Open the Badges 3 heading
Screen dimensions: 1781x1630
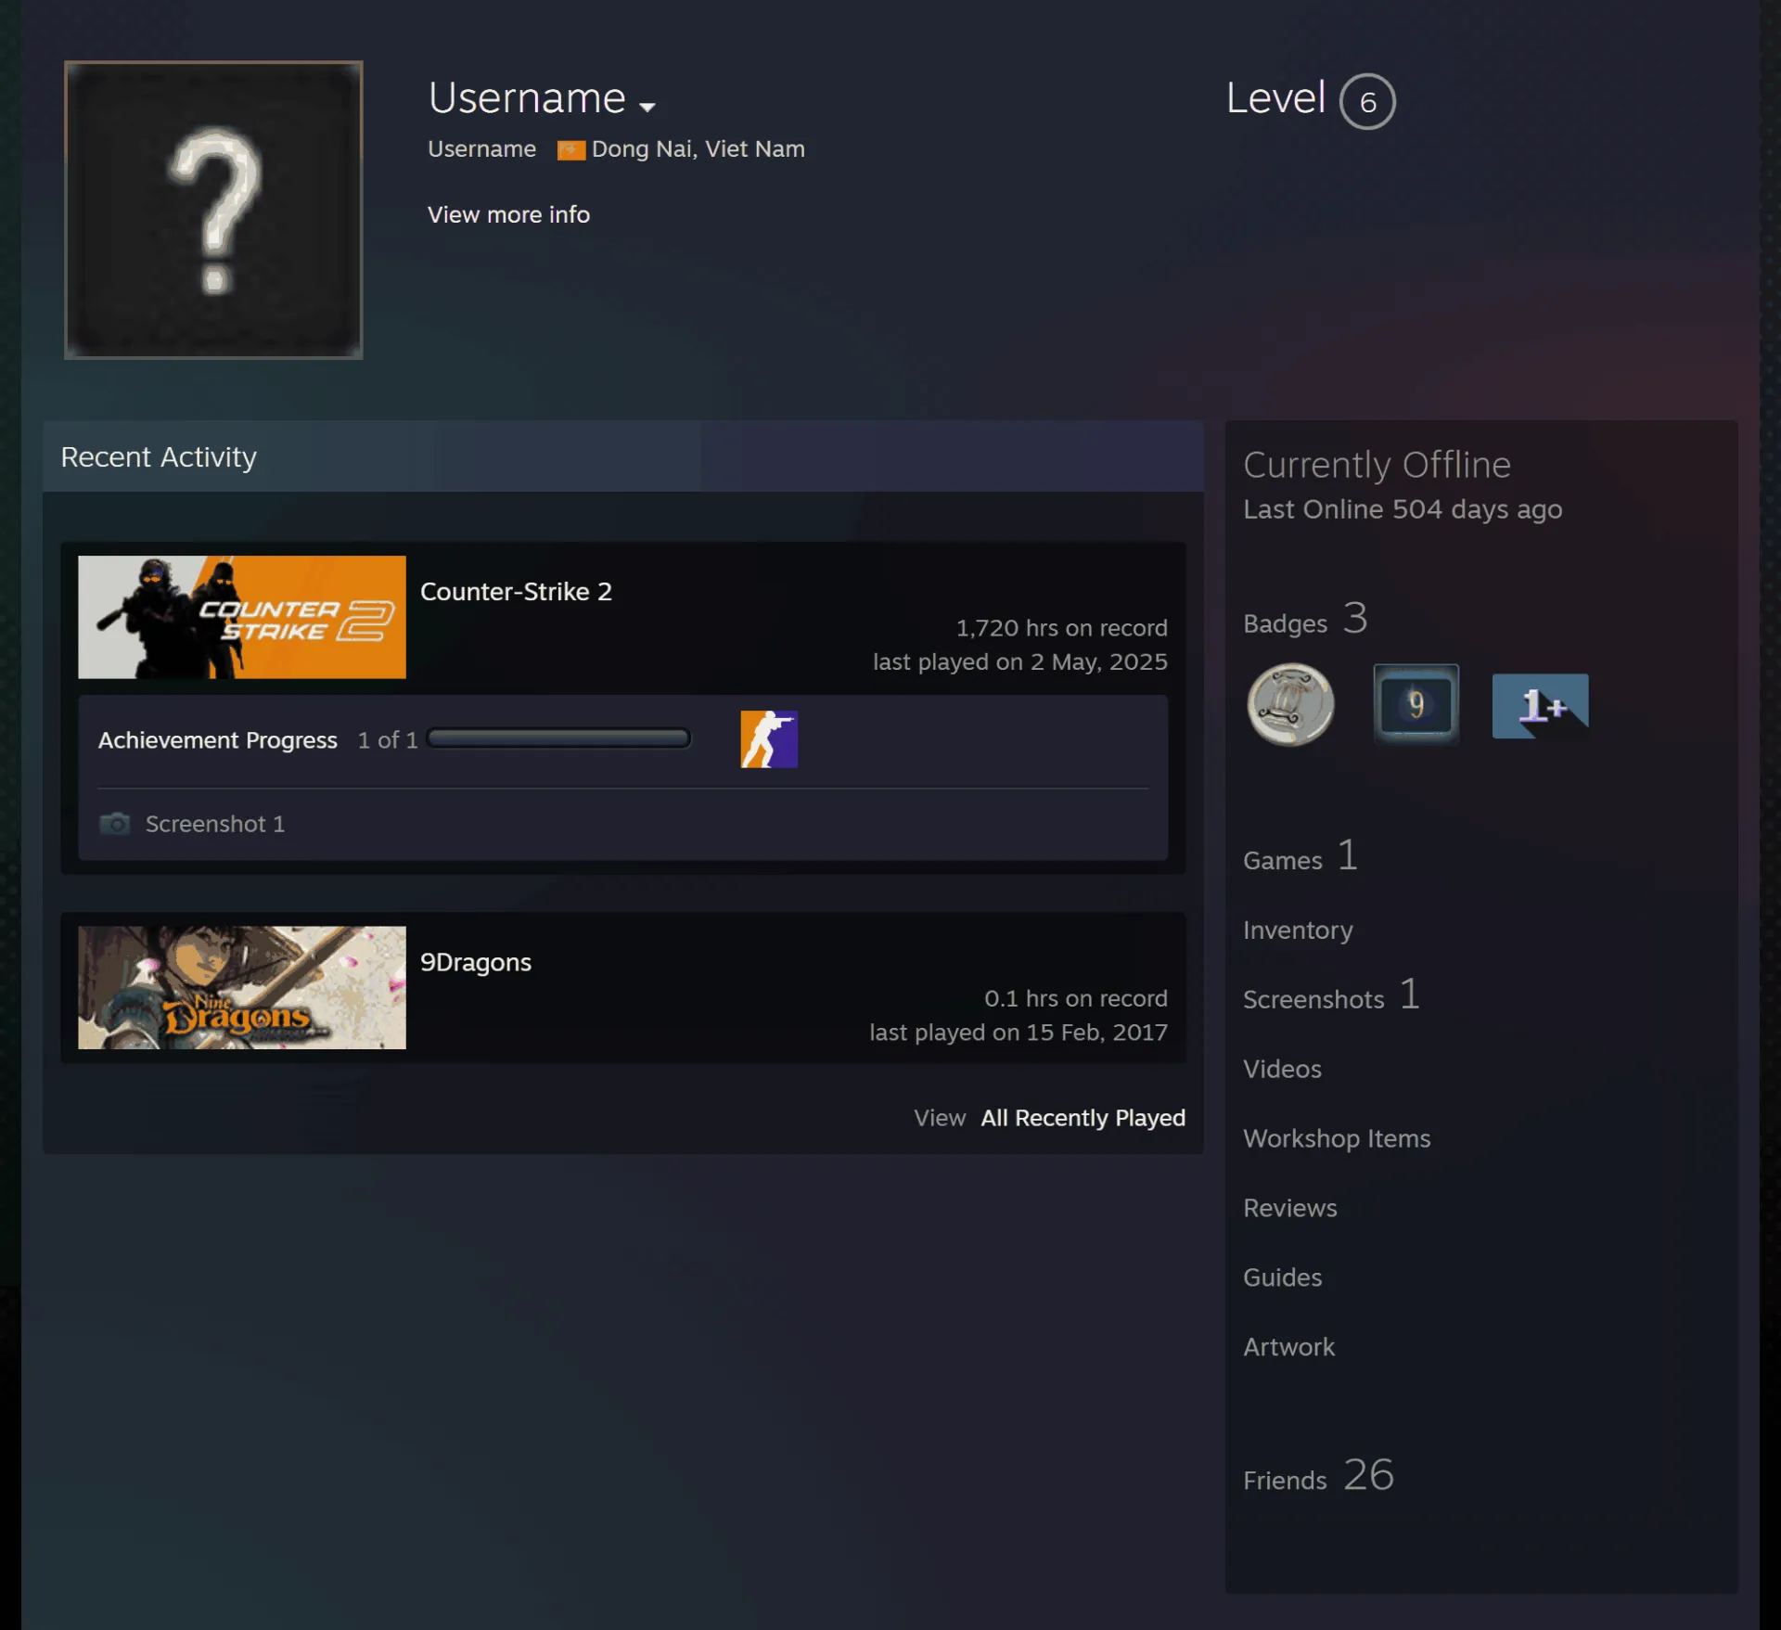click(x=1304, y=619)
